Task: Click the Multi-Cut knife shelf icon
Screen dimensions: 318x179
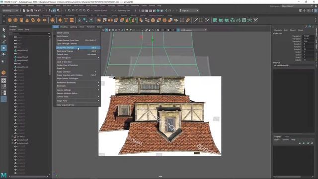Action: coord(195,20)
